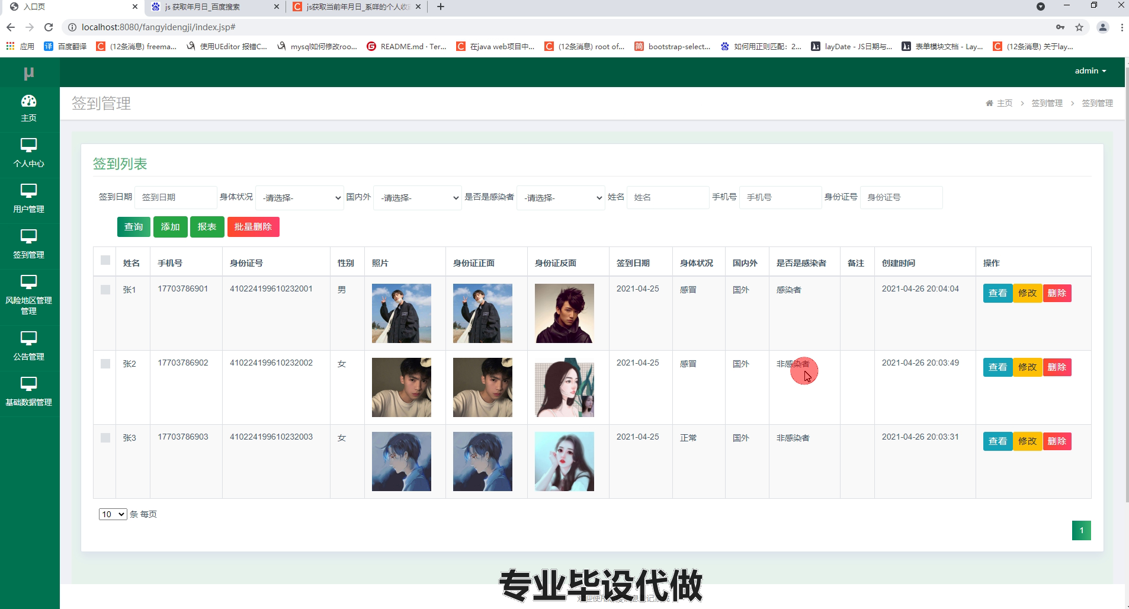
Task: Bookmark this page with the star icon
Action: pos(1079,27)
